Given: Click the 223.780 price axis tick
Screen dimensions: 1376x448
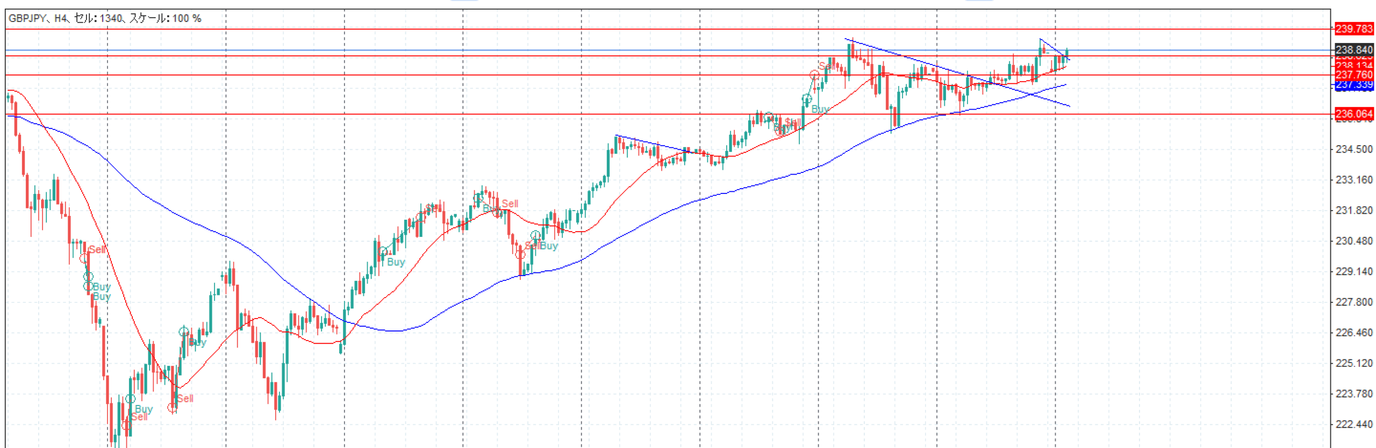Looking at the screenshot, I should pos(1353,394).
